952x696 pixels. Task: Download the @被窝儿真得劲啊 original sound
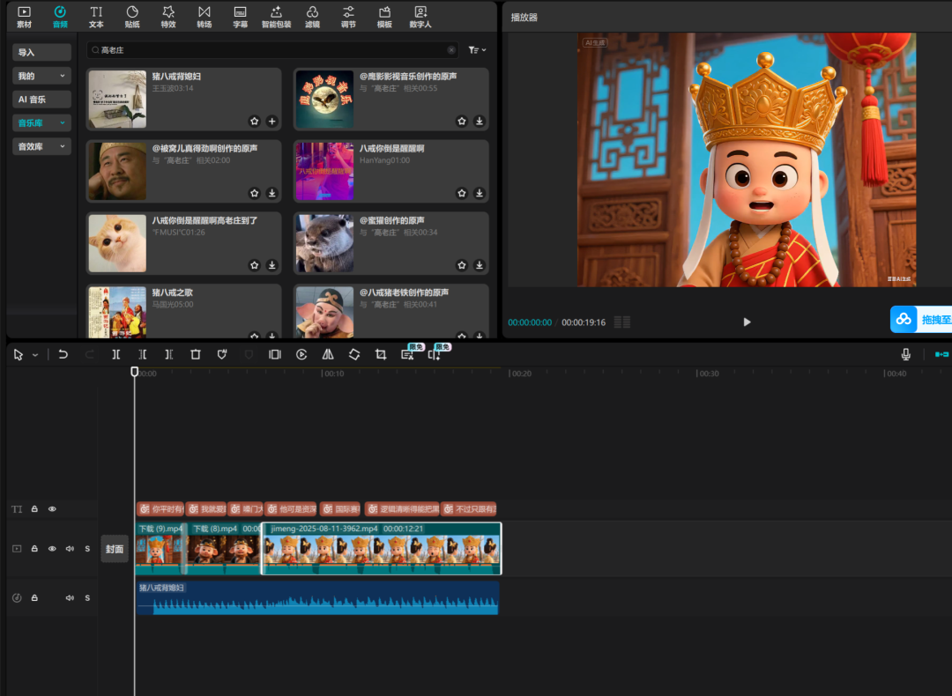[272, 194]
